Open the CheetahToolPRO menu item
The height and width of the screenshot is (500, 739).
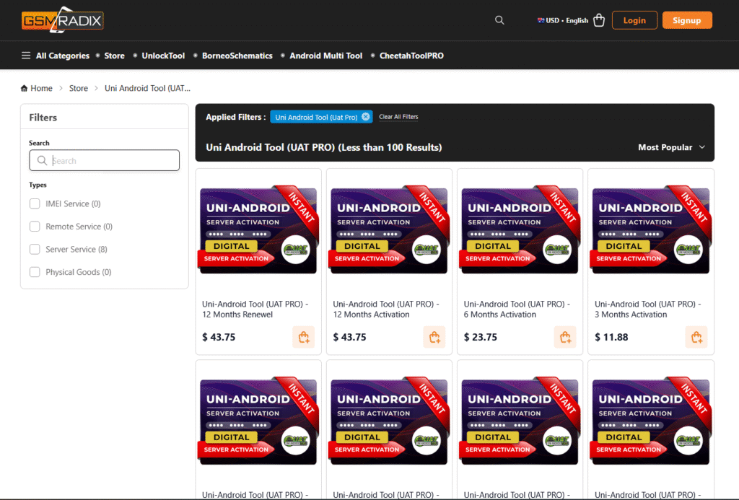tap(411, 56)
